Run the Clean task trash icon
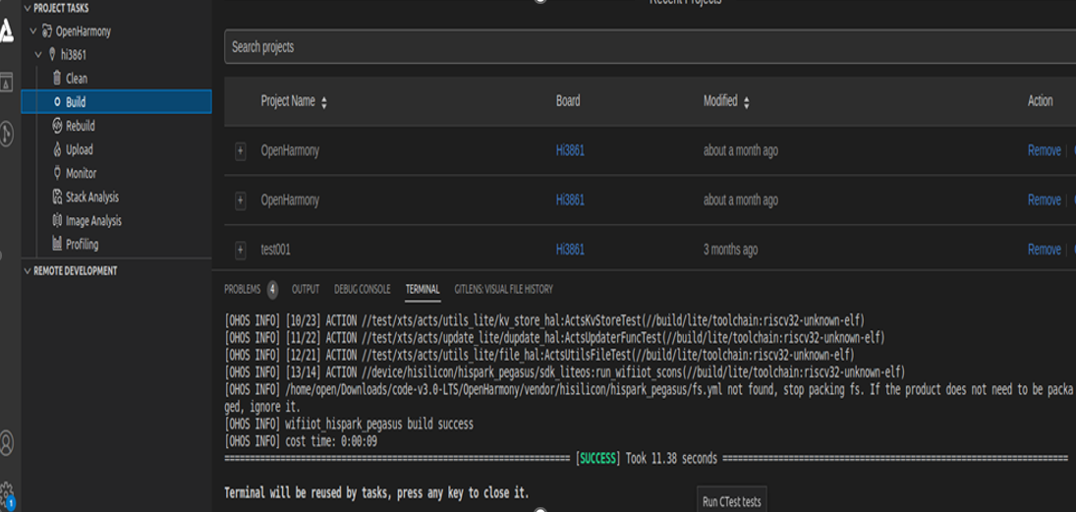The width and height of the screenshot is (1076, 512). pyautogui.click(x=57, y=79)
